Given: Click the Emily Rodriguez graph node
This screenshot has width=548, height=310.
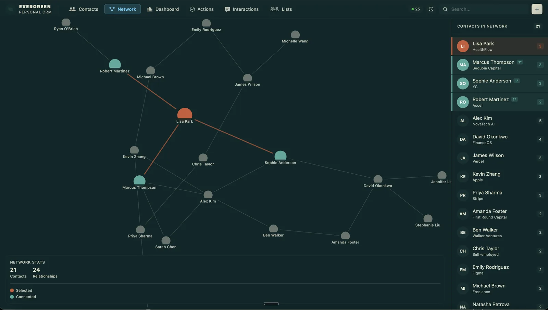Looking at the screenshot, I should tap(206, 23).
